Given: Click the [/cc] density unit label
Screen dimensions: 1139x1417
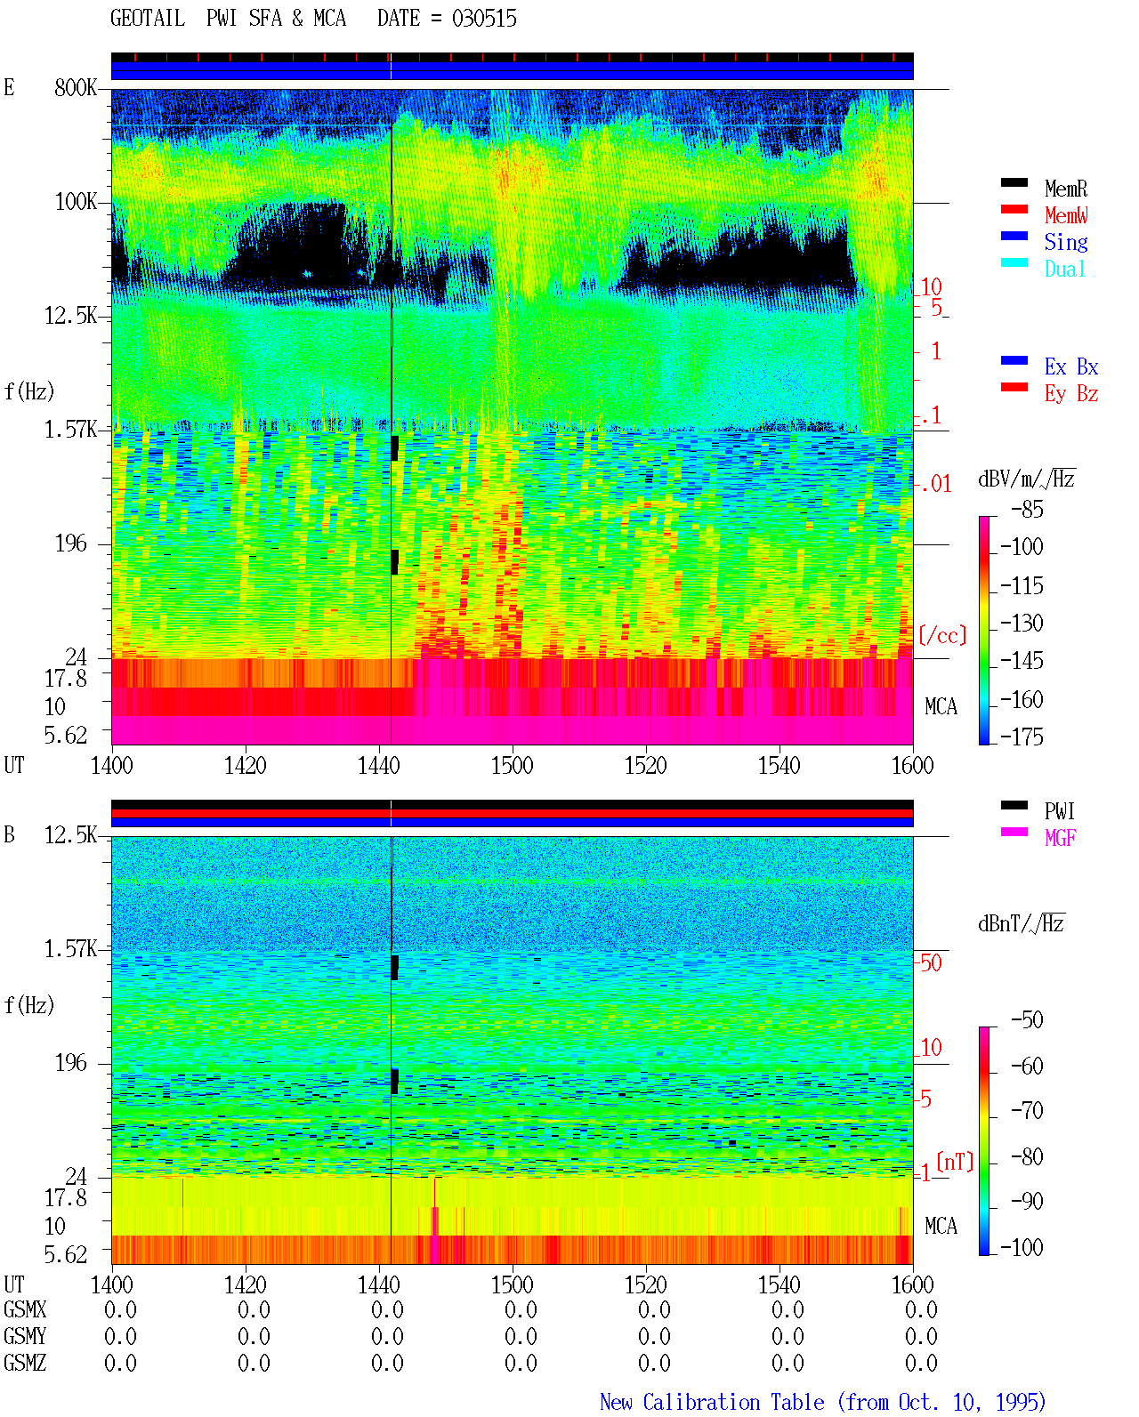Looking at the screenshot, I should (942, 635).
